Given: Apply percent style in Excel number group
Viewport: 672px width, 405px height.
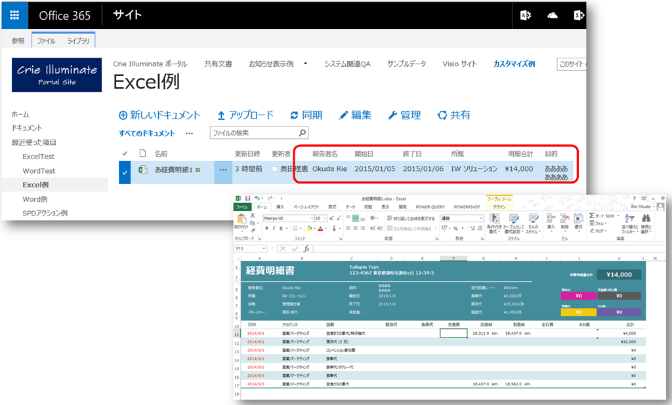Looking at the screenshot, I should 455,228.
